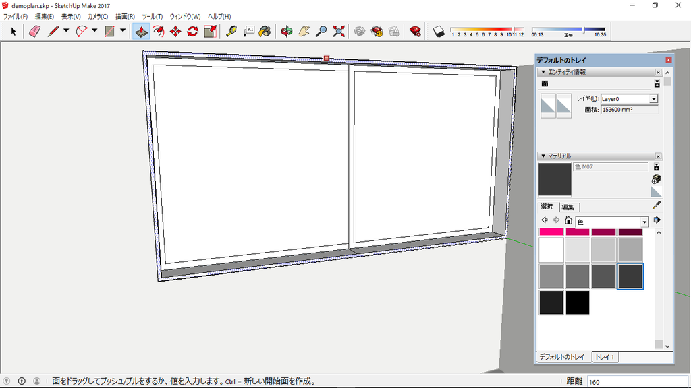The height and width of the screenshot is (388, 691).
Task: Choose the Select arrow tool
Action: [13, 31]
